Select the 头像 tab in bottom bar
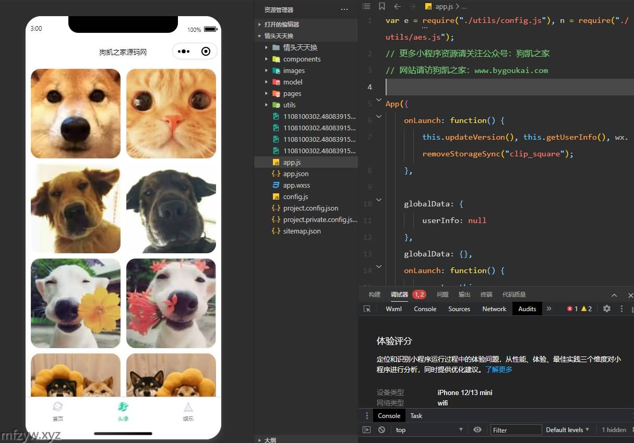The width and height of the screenshot is (634, 443). tap(123, 411)
